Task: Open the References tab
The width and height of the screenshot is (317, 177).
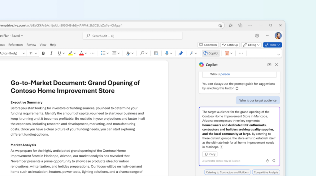Action: pos(16,45)
